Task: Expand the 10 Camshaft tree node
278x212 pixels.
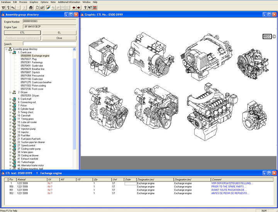Action: (10, 115)
